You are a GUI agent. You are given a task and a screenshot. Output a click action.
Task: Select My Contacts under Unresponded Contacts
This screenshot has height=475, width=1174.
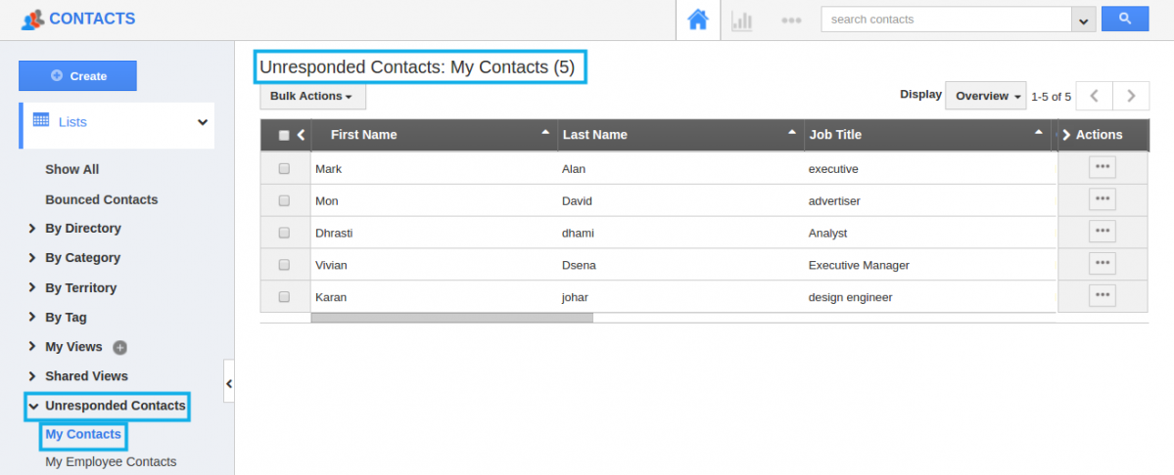[83, 434]
